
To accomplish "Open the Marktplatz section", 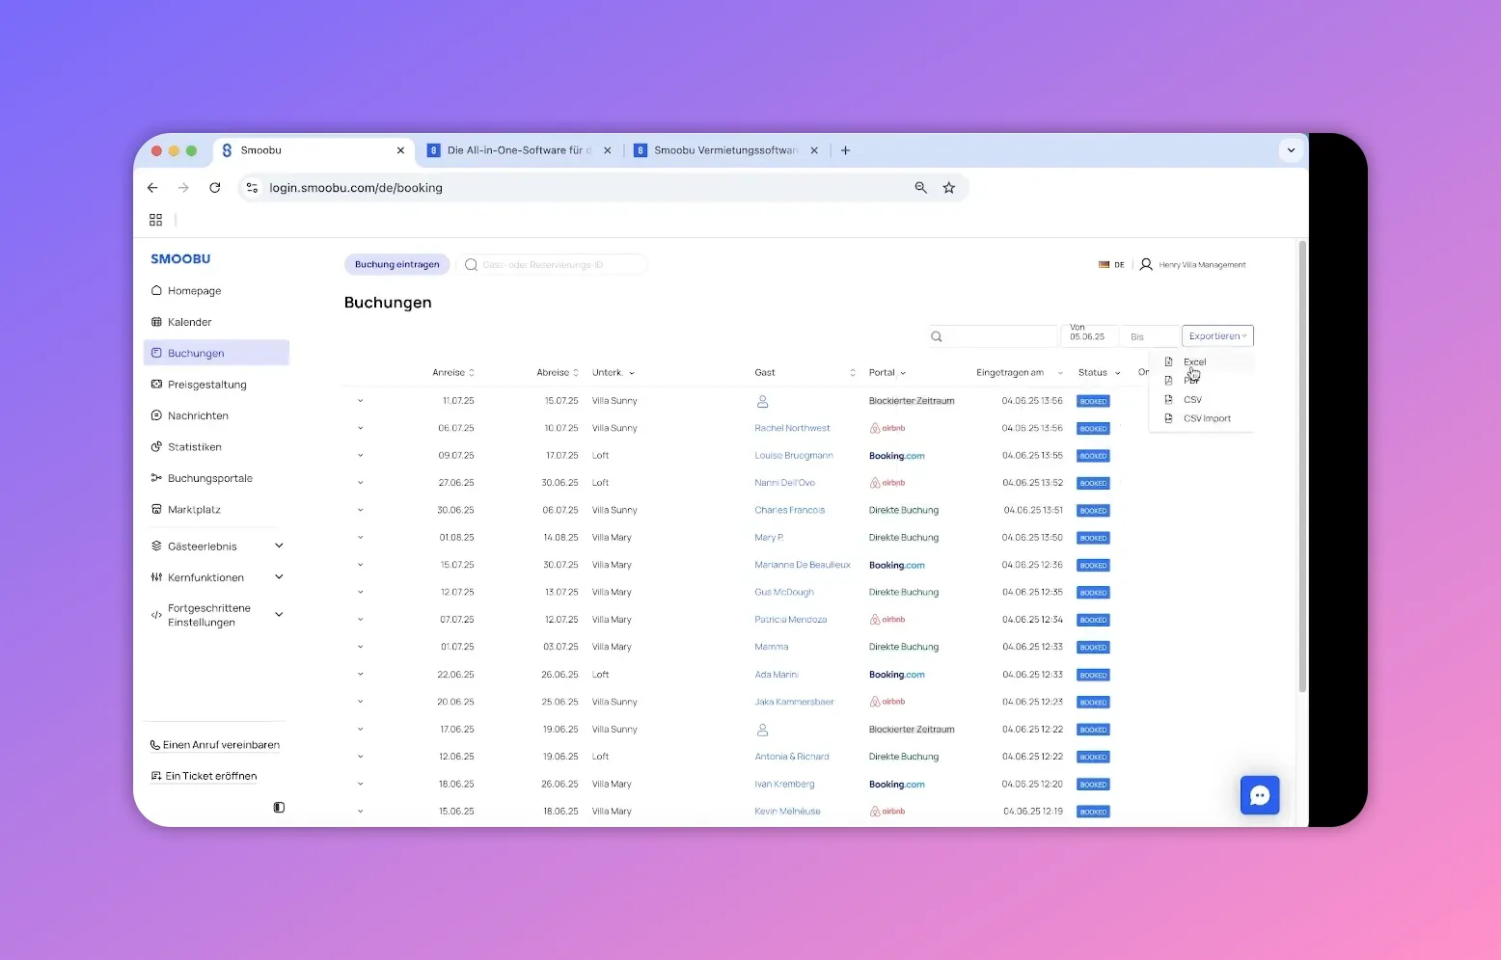I will [x=194, y=509].
